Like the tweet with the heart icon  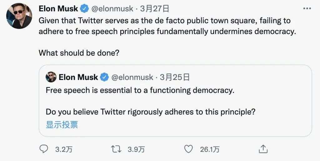click(x=189, y=149)
